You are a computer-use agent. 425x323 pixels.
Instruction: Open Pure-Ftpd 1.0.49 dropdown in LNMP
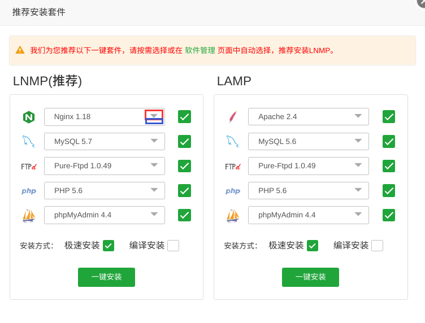click(105, 166)
